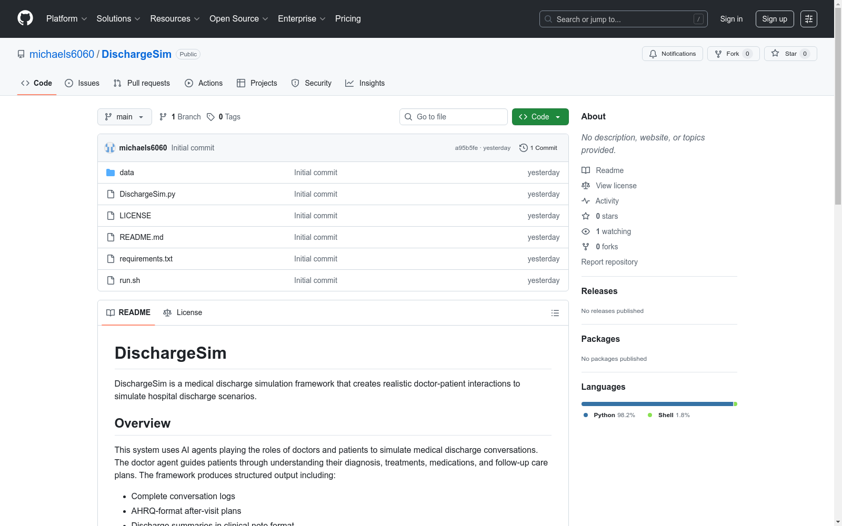Viewport: 842px width, 526px height.
Task: Click the run.sh file icon
Action: (x=111, y=280)
